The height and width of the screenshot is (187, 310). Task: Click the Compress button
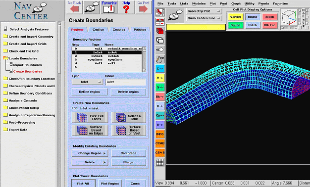129,153
